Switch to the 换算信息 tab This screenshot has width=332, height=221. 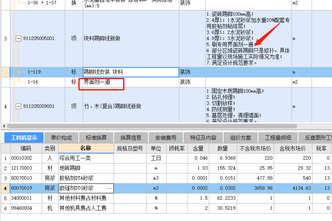(x=131, y=138)
